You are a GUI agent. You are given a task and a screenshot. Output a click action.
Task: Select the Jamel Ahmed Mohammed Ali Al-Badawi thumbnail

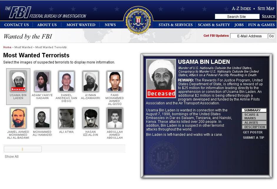18,118
